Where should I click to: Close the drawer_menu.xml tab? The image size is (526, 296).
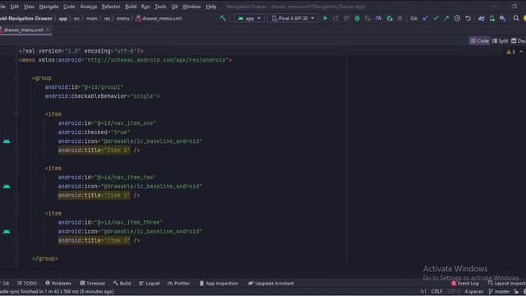48,30
